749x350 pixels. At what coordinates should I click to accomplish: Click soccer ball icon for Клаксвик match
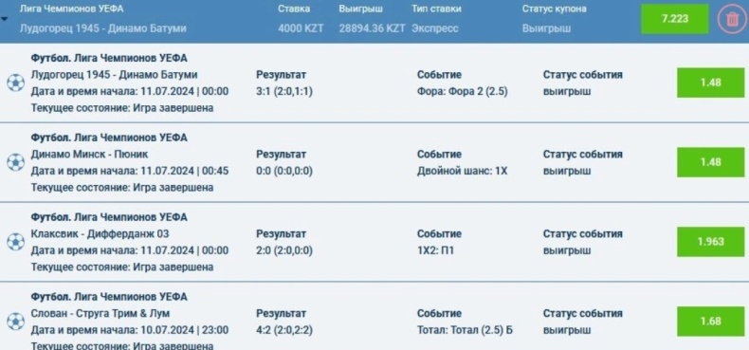15,242
